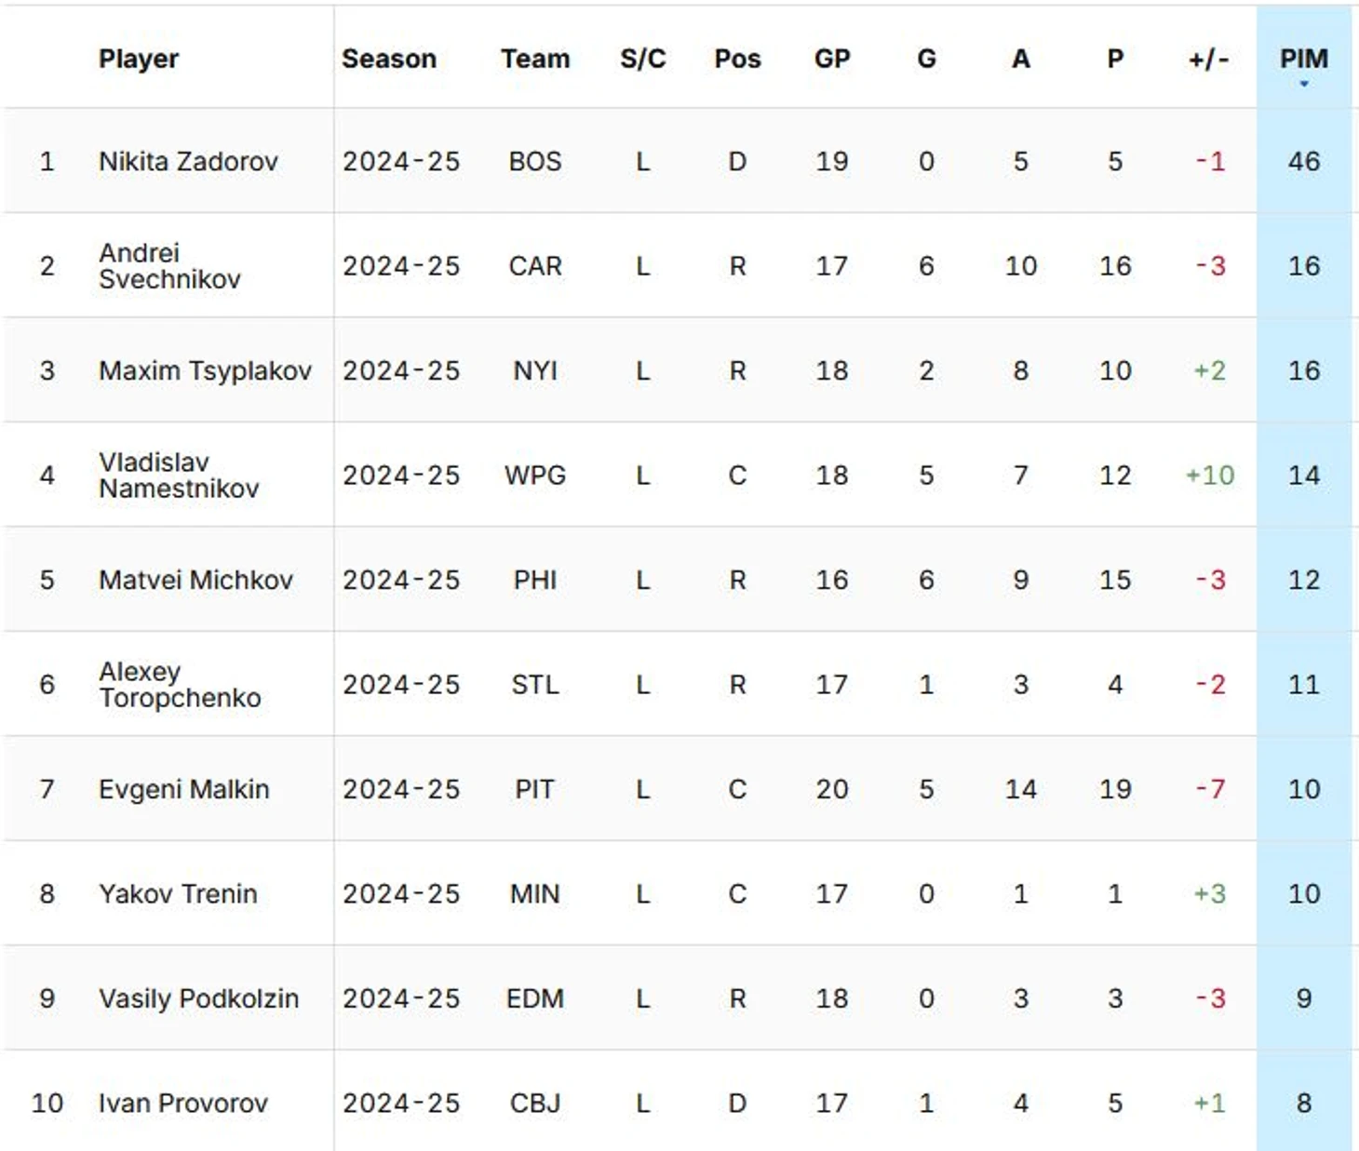Screen dimensions: 1359x1151
Task: Open Yakov Trenin profile
Action: pyautogui.click(x=178, y=893)
